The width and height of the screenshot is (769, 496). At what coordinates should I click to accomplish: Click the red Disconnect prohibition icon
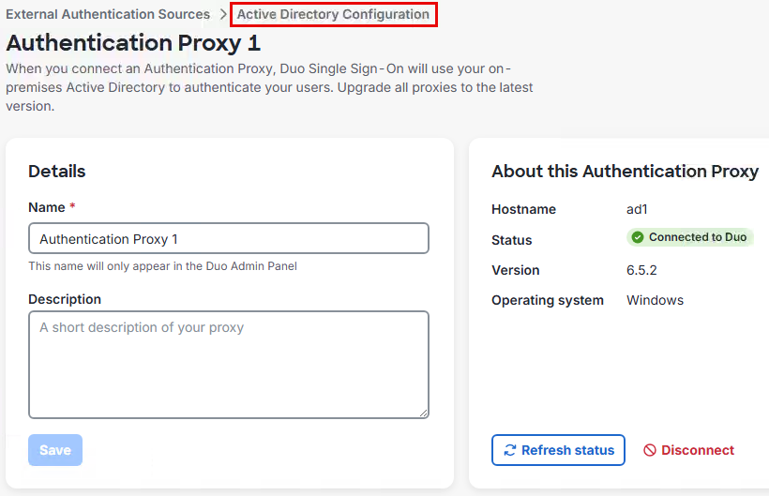tap(650, 450)
